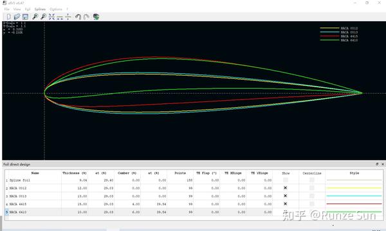The height and width of the screenshot is (231, 386).
Task: Enable Centerline checkbox for NACA 0013
Action: (311, 196)
